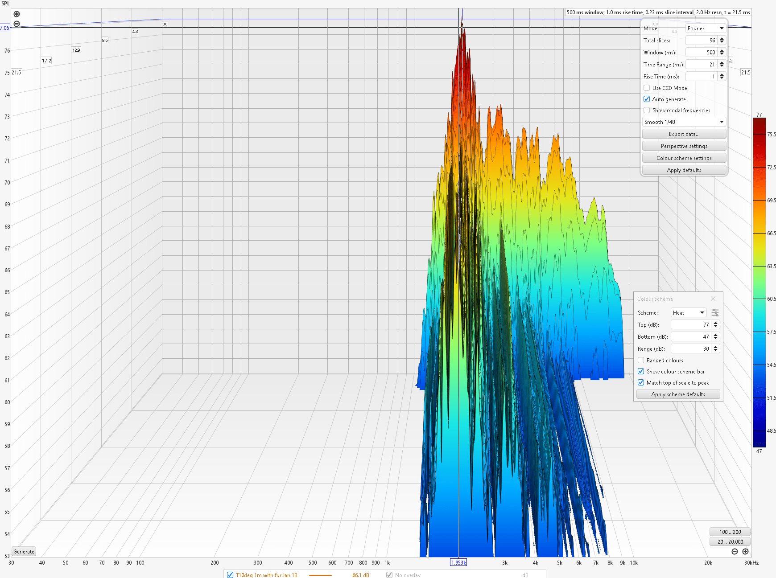
Task: Set frequency range to 100 .. 200
Action: 730,532
